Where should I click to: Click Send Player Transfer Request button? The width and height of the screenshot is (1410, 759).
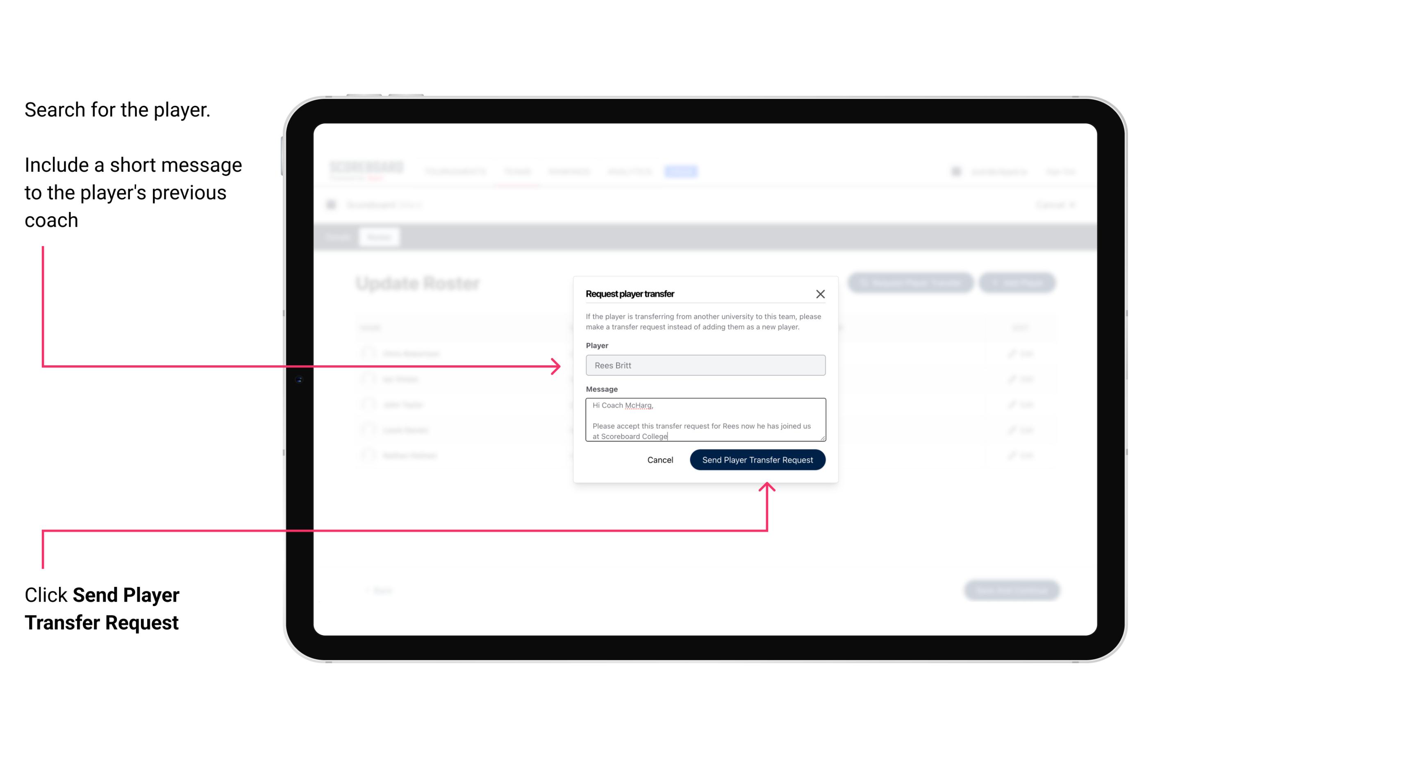pos(757,459)
